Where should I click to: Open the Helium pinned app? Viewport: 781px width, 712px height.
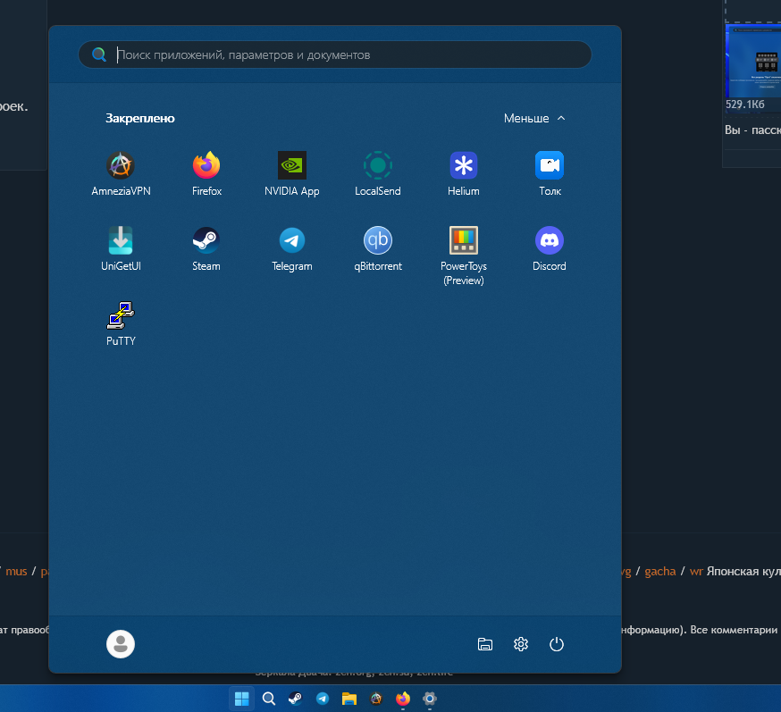pos(463,174)
